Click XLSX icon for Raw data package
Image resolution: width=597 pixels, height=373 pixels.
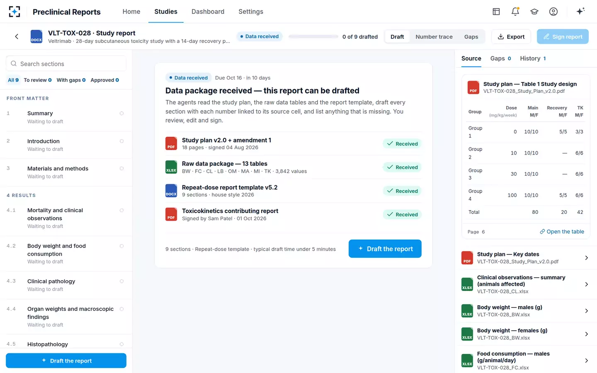pyautogui.click(x=171, y=167)
